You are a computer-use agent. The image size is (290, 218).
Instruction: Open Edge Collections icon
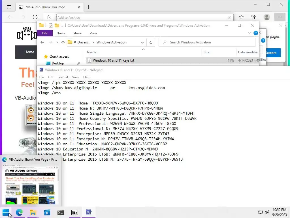(x=254, y=17)
